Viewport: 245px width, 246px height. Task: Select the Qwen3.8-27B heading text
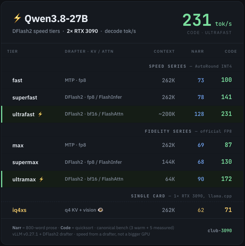[56, 19]
